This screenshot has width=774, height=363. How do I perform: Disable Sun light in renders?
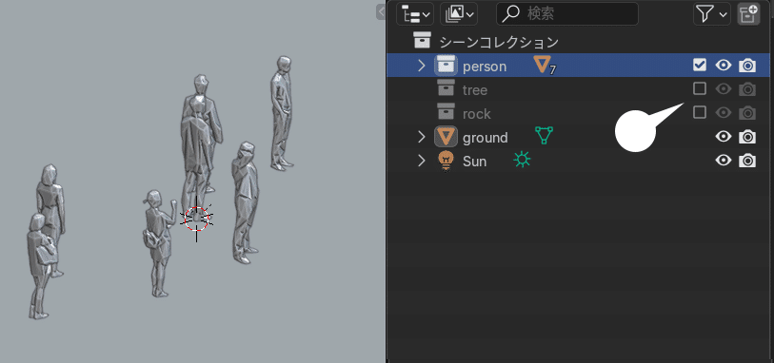747,160
